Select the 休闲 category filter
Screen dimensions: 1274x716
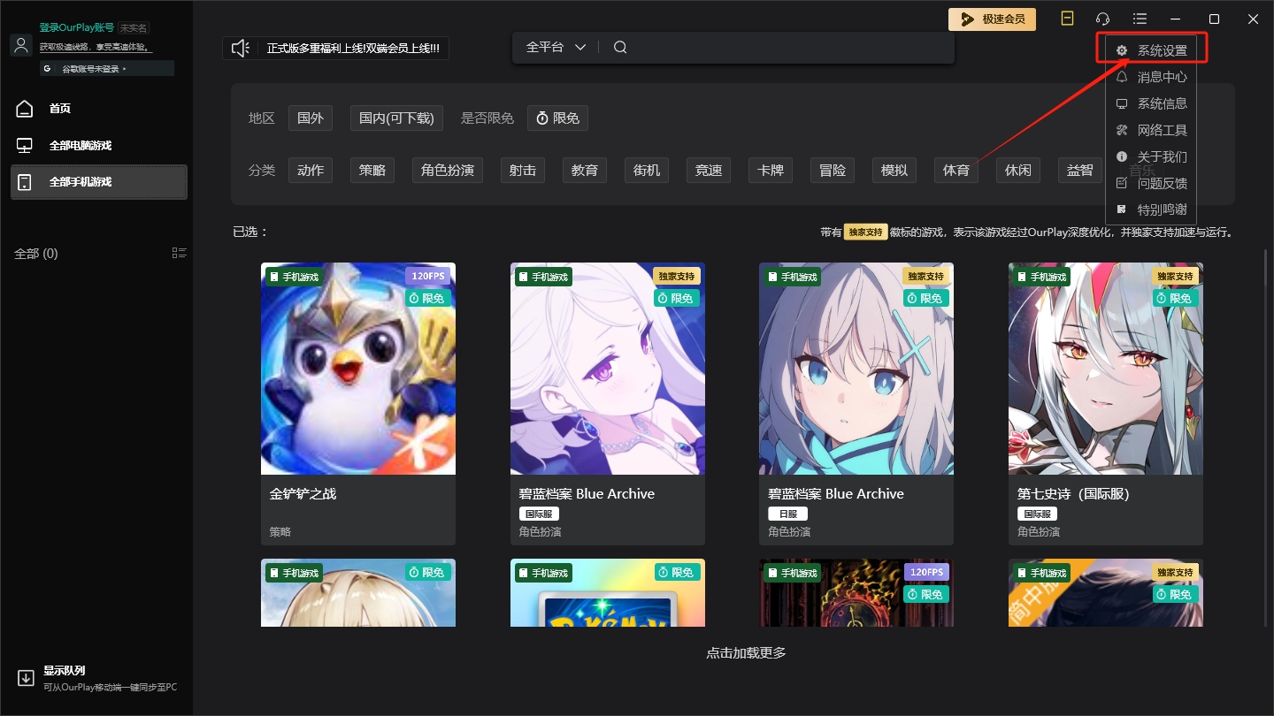1018,170
